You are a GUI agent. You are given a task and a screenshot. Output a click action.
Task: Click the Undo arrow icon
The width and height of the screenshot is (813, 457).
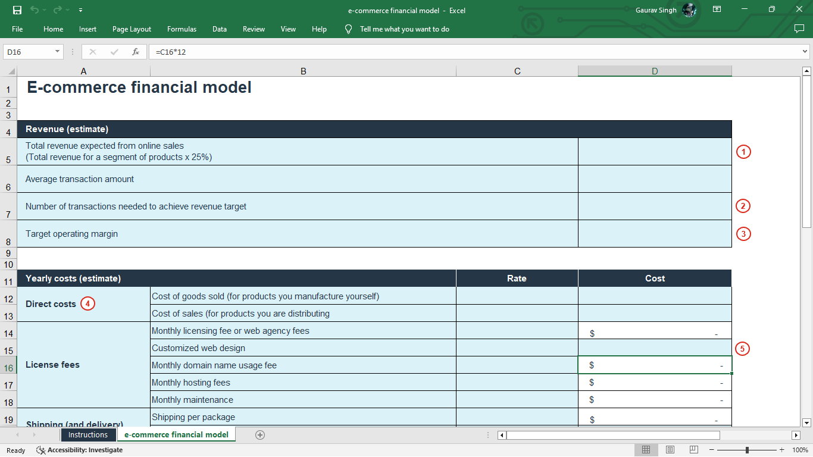(35, 10)
